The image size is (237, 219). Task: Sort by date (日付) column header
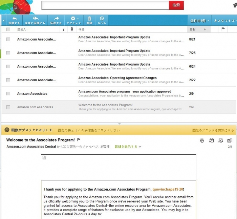(199, 29)
